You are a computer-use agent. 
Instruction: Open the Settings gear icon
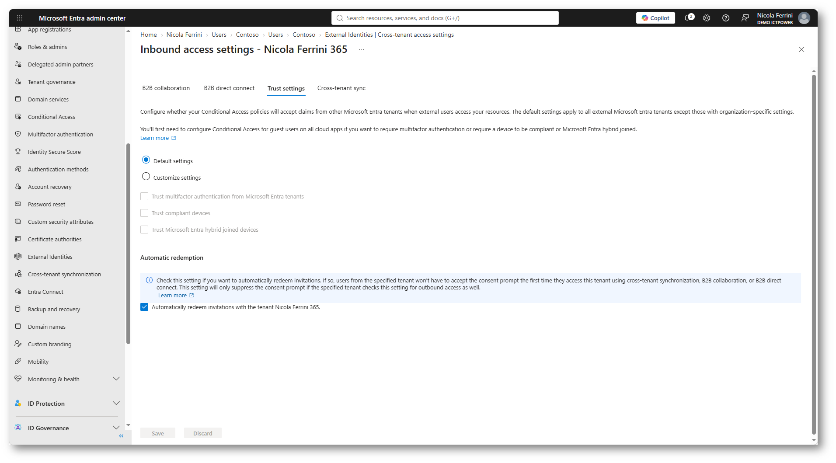[x=707, y=18]
